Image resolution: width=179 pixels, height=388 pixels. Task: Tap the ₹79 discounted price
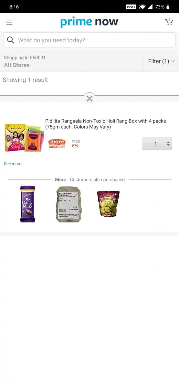(x=75, y=146)
